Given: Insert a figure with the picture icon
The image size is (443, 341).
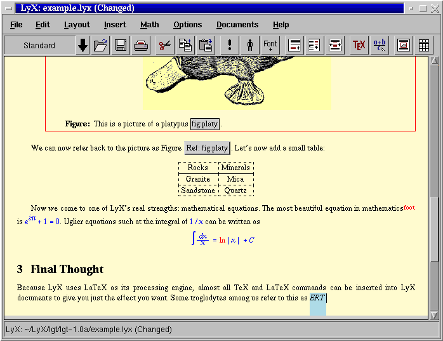Looking at the screenshot, I should click(x=404, y=45).
